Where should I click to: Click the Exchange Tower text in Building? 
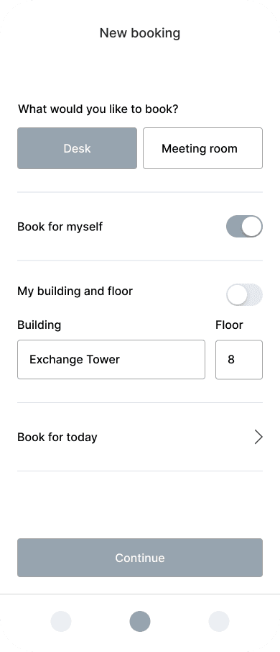[x=75, y=360]
